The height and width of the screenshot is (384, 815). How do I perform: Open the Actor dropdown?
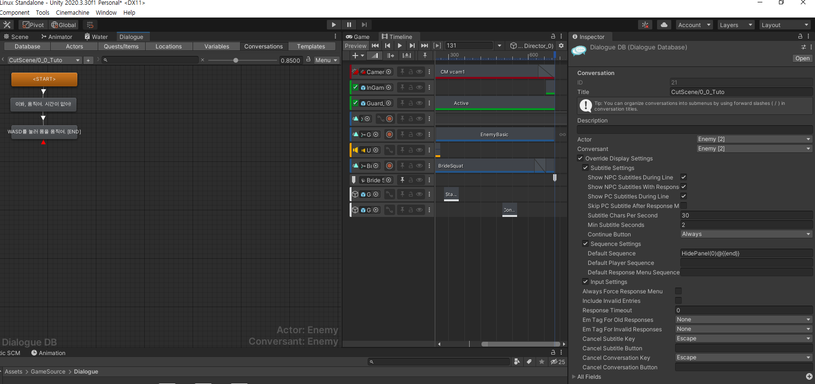coord(754,139)
